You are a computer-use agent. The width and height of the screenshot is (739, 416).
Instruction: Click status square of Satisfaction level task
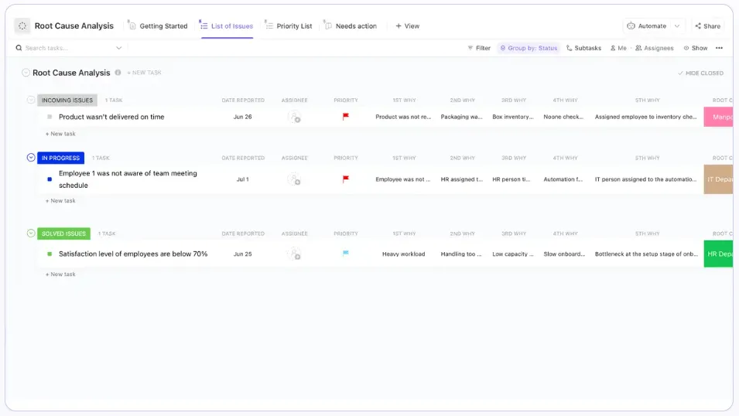coord(50,254)
